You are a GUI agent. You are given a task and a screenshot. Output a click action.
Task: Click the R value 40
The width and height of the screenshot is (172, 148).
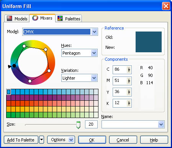coord(150,68)
